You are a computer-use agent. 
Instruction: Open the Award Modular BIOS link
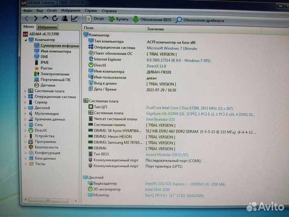click(167, 155)
